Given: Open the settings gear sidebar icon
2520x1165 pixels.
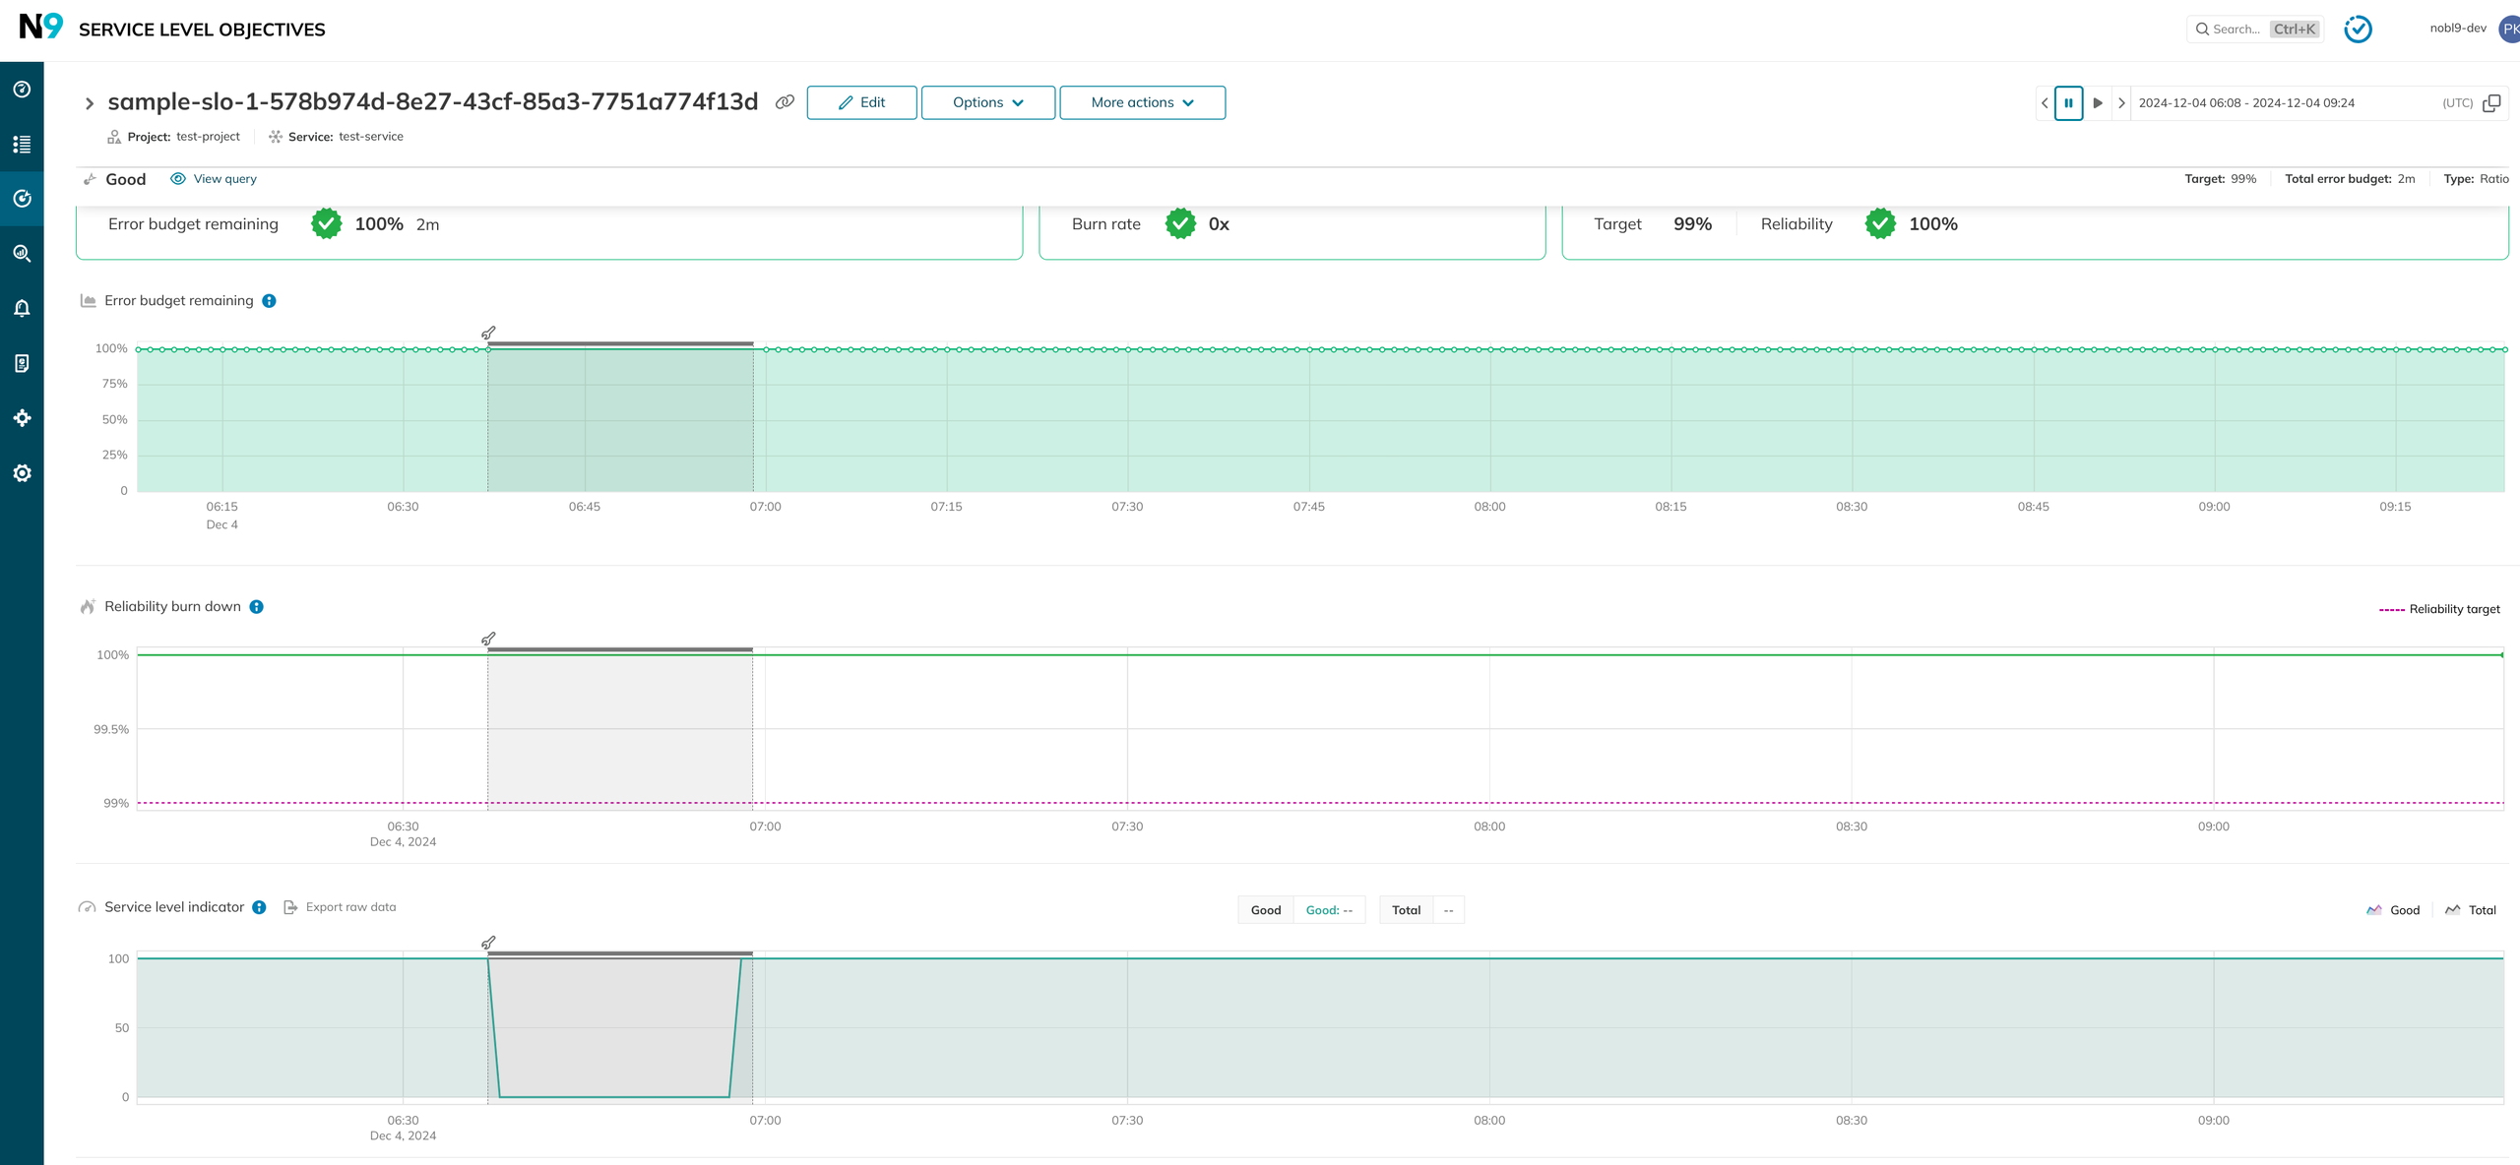Looking at the screenshot, I should (x=22, y=473).
